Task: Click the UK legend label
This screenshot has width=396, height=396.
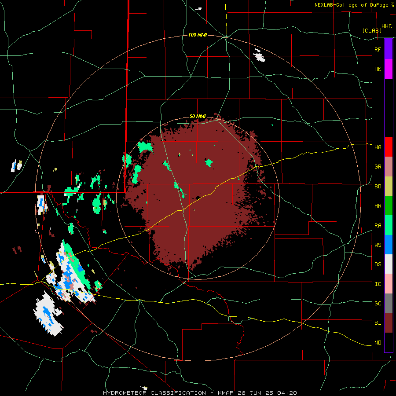Action: tap(378, 69)
